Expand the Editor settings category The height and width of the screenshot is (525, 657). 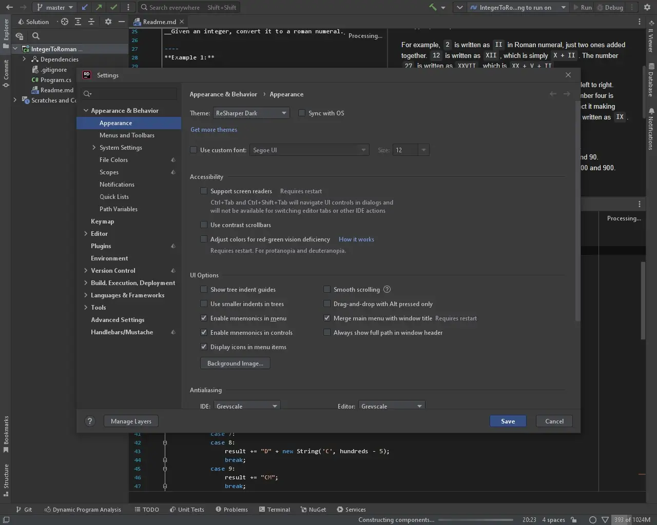(x=86, y=233)
